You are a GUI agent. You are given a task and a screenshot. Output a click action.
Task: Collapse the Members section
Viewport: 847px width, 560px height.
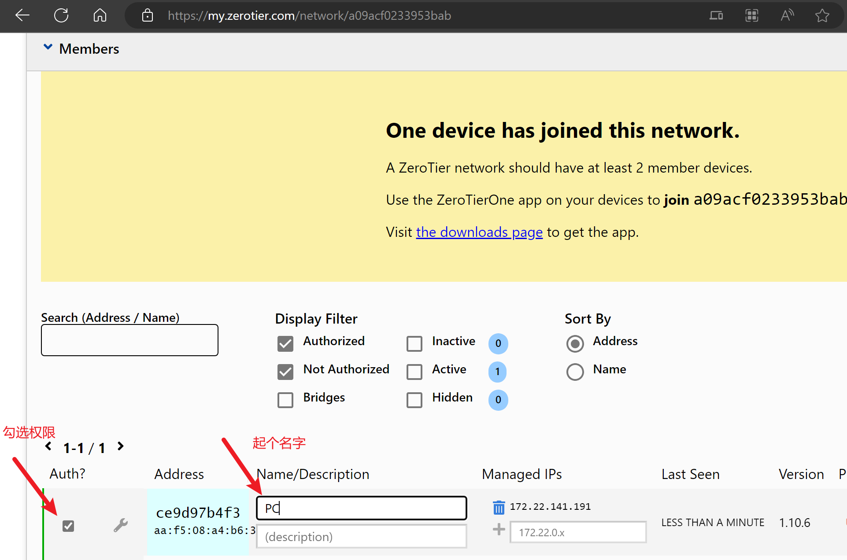(48, 48)
